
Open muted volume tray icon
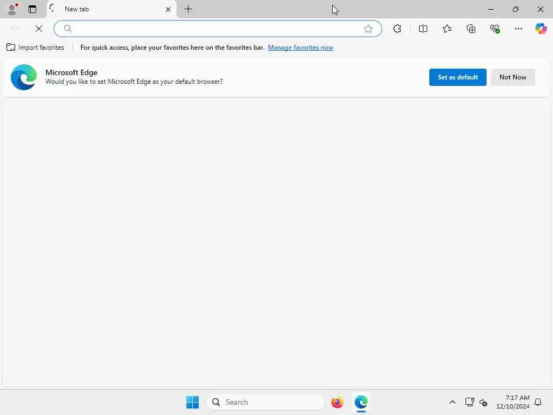[483, 402]
